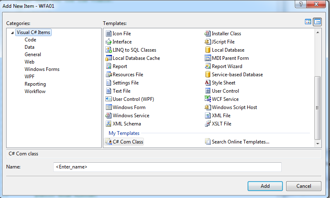Select the Resources File icon
This screenshot has height=198, width=330.
[x=108, y=75]
